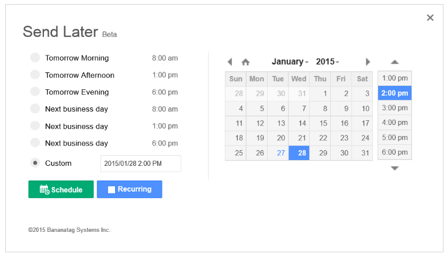Open the 2015 year dropdown
447x257 pixels.
pyautogui.click(x=327, y=61)
